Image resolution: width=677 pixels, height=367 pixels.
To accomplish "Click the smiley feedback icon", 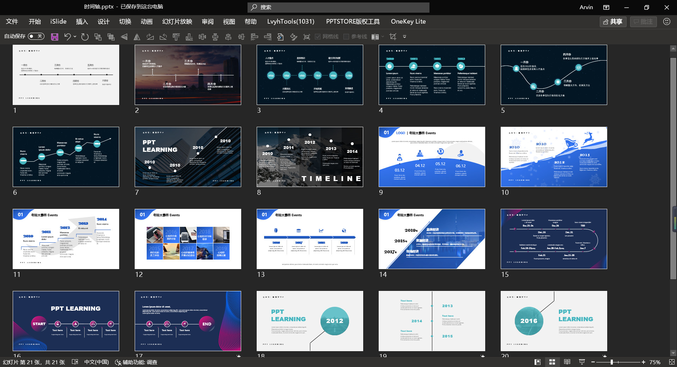I will 667,21.
